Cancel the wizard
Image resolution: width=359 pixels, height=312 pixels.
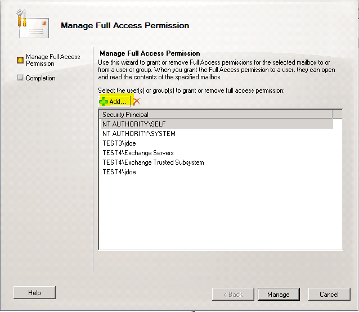click(x=329, y=294)
